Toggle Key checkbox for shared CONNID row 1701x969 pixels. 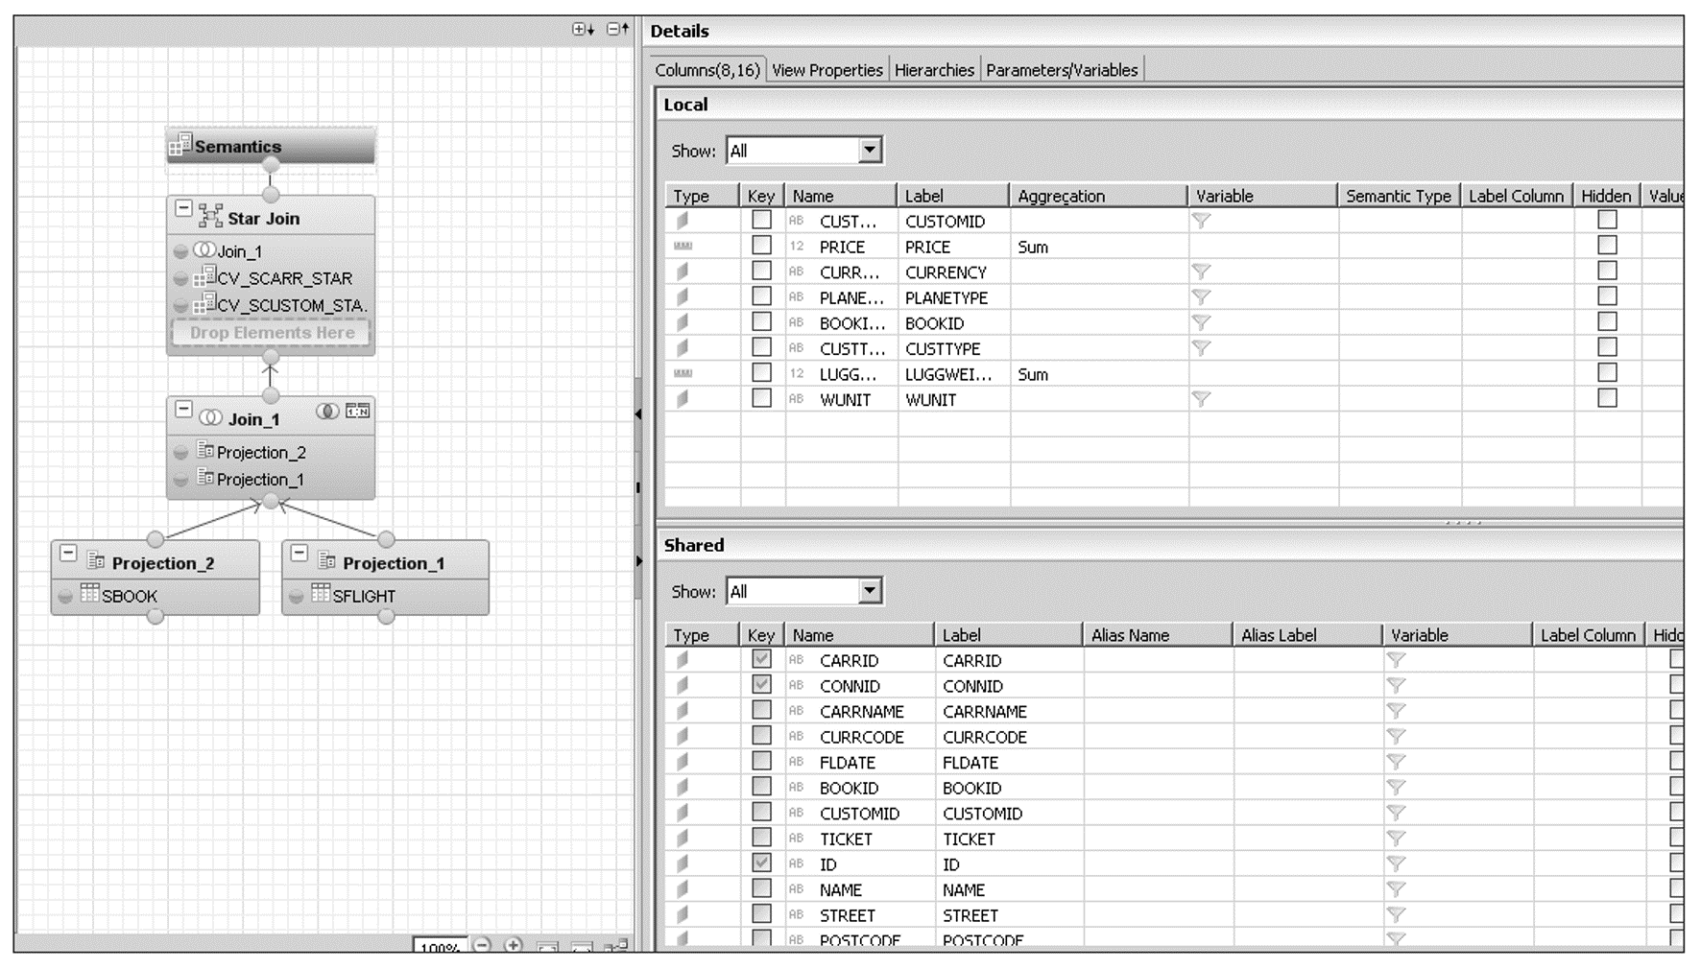761,685
